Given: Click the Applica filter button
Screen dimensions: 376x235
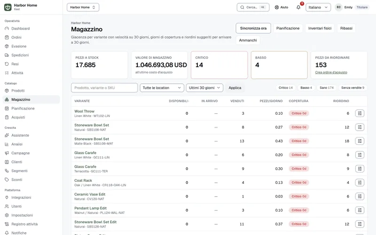Looking at the screenshot, I should 235,88.
